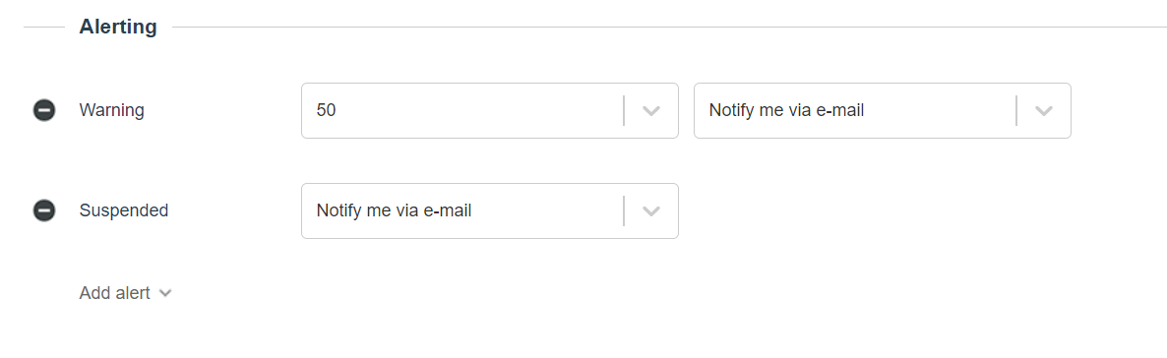Select the Warning row label
This screenshot has height=358, width=1167.
pyautogui.click(x=111, y=111)
